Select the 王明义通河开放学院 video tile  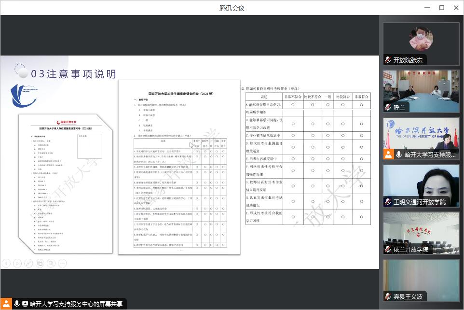point(421,185)
